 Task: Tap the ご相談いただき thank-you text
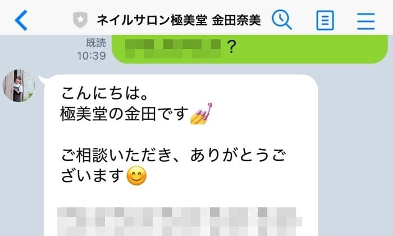pos(173,155)
